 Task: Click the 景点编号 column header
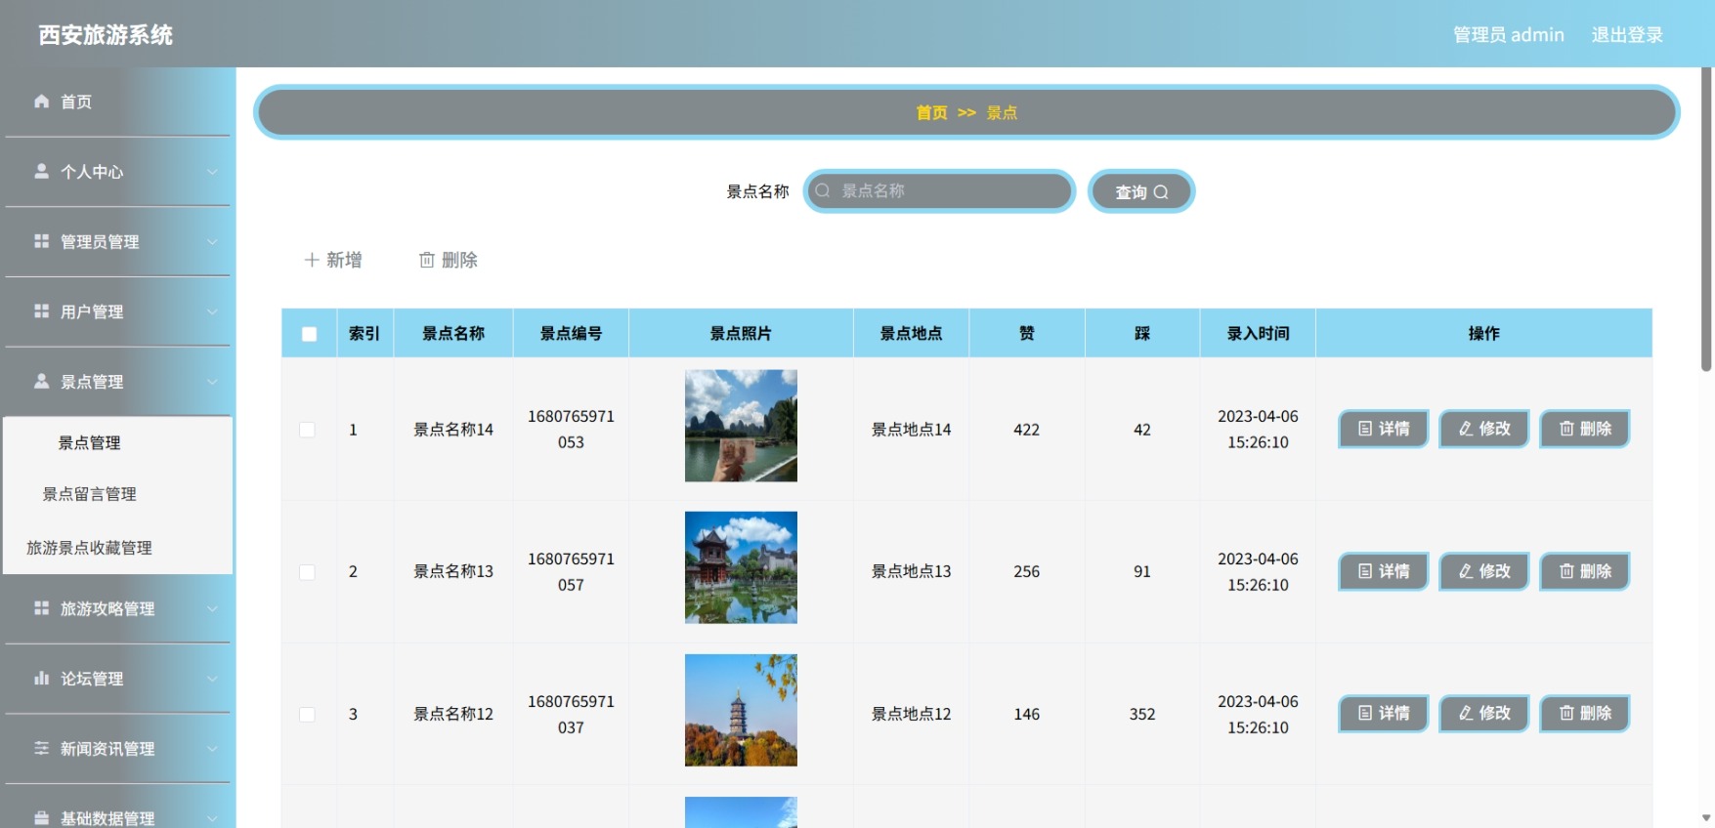pos(572,334)
